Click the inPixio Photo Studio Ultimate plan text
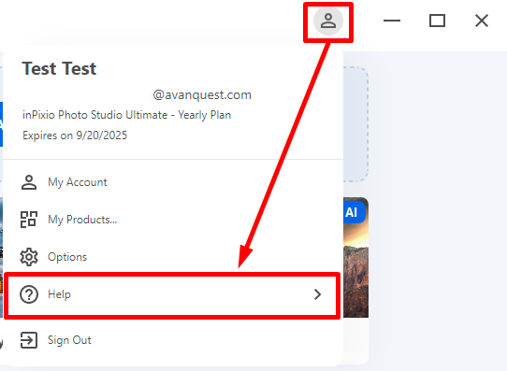Screen dimensions: 507x371 pos(127,115)
